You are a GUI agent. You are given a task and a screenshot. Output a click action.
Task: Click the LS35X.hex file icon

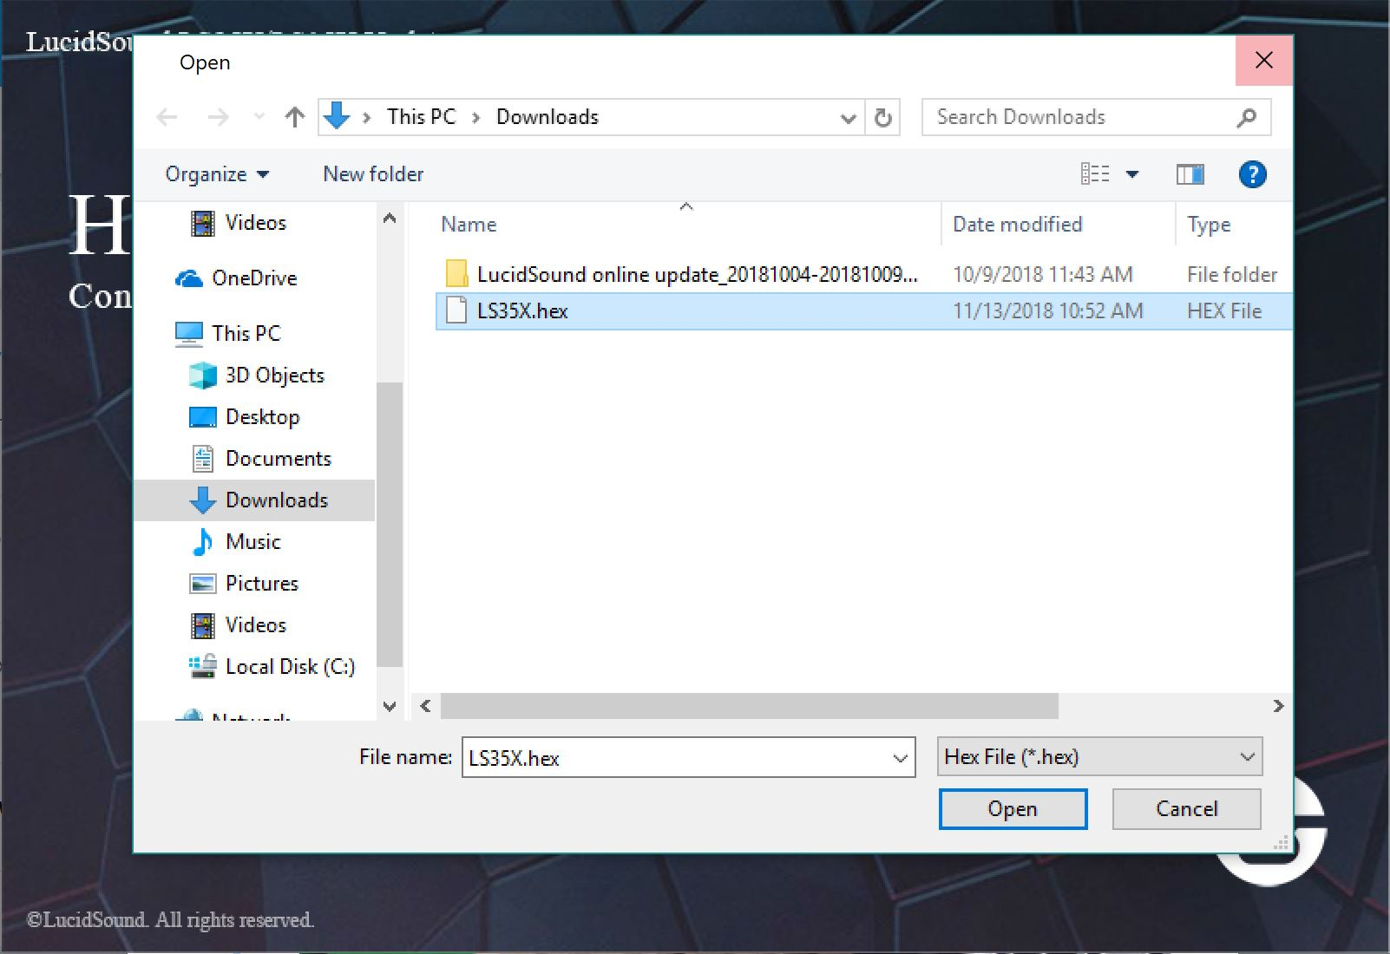pos(456,310)
